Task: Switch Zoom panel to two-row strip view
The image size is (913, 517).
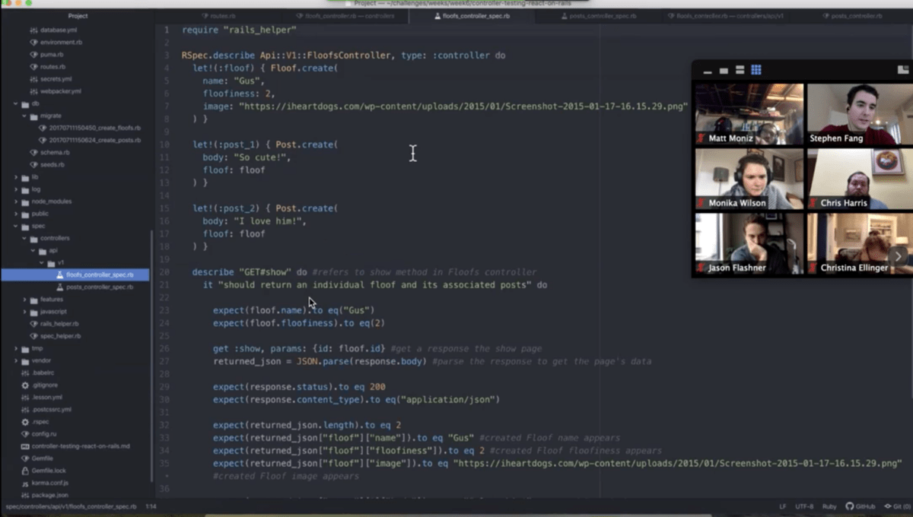Action: coord(740,70)
